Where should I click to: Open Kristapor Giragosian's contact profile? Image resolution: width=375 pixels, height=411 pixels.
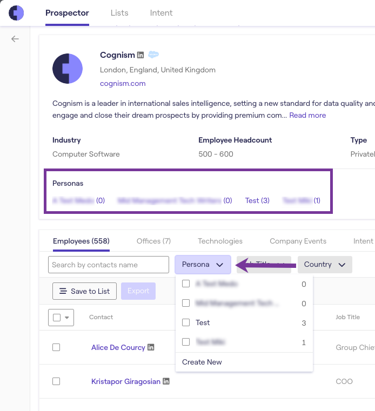(126, 381)
